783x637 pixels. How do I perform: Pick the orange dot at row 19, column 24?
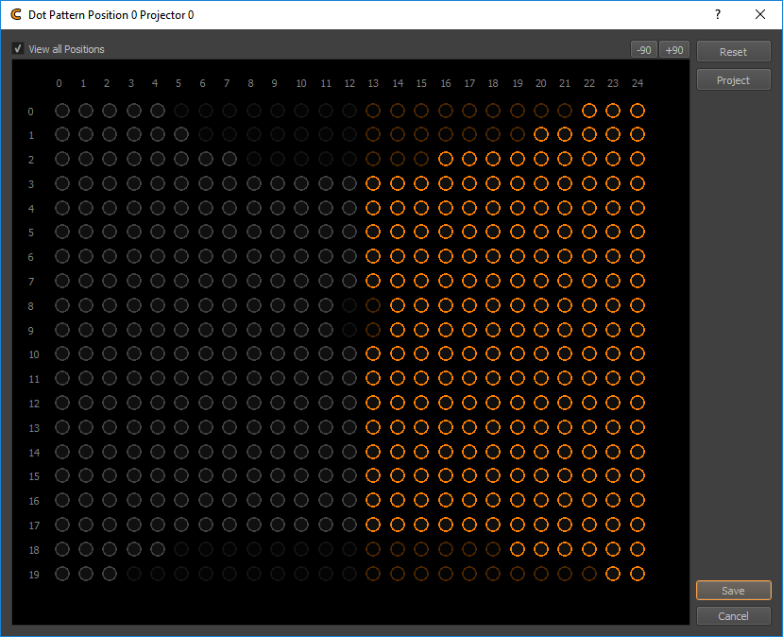point(638,573)
